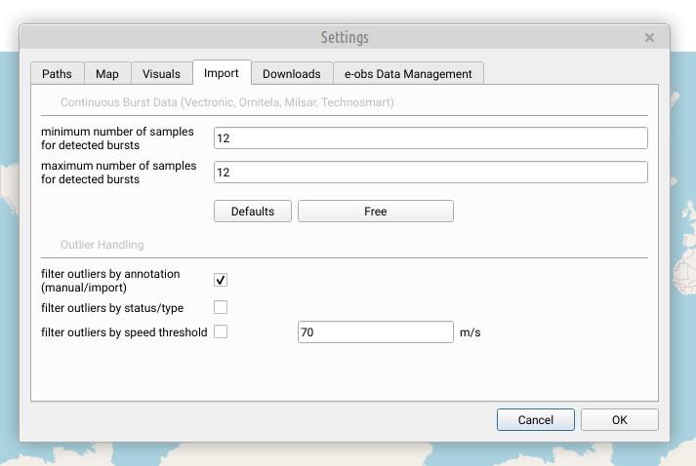The height and width of the screenshot is (466, 696).
Task: Click the minimum number of samples field
Action: 430,138
